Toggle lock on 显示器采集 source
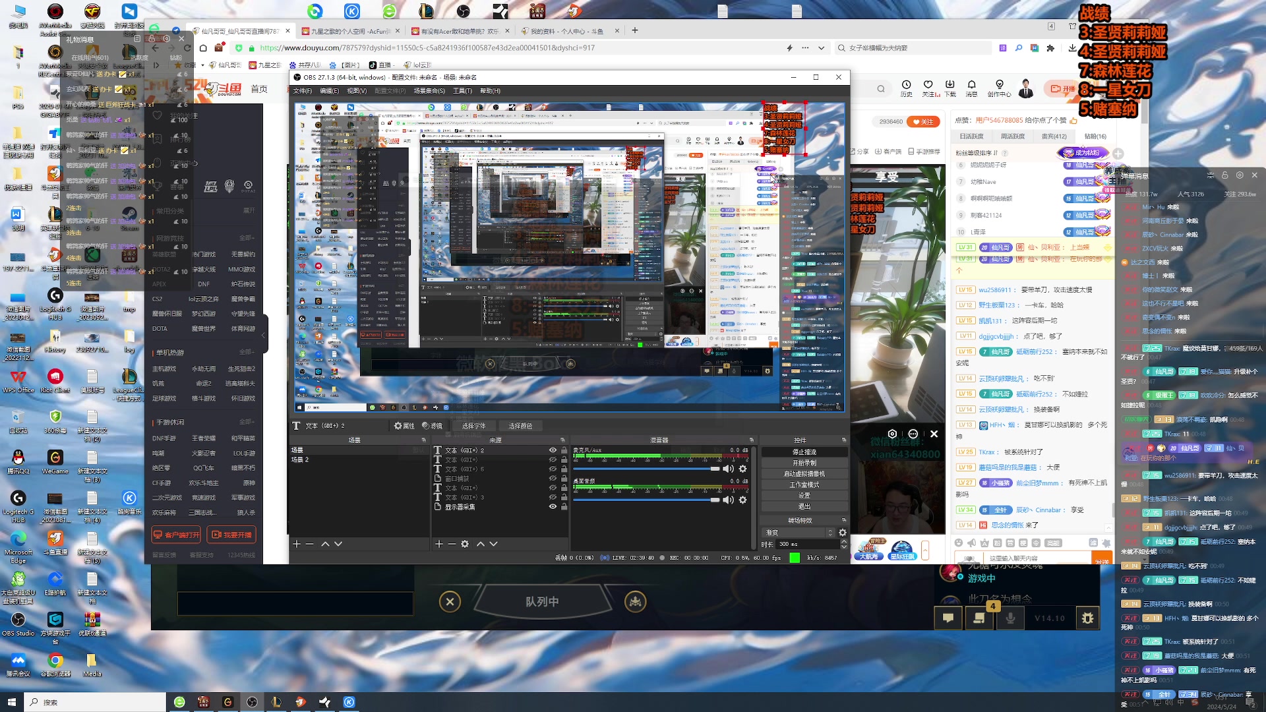Viewport: 1266px width, 712px height. coord(564,506)
